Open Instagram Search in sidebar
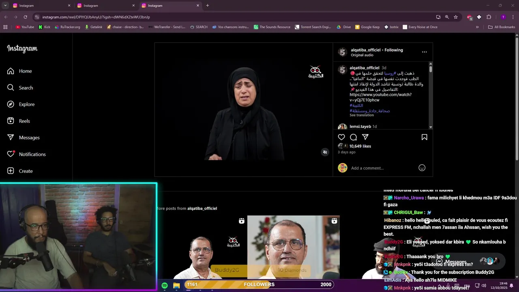 tap(20, 88)
